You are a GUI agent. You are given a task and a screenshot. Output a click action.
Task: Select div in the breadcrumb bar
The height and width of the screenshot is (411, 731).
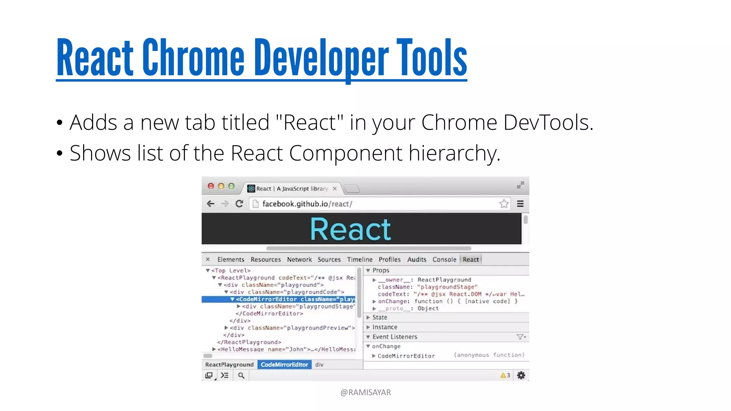[319, 364]
